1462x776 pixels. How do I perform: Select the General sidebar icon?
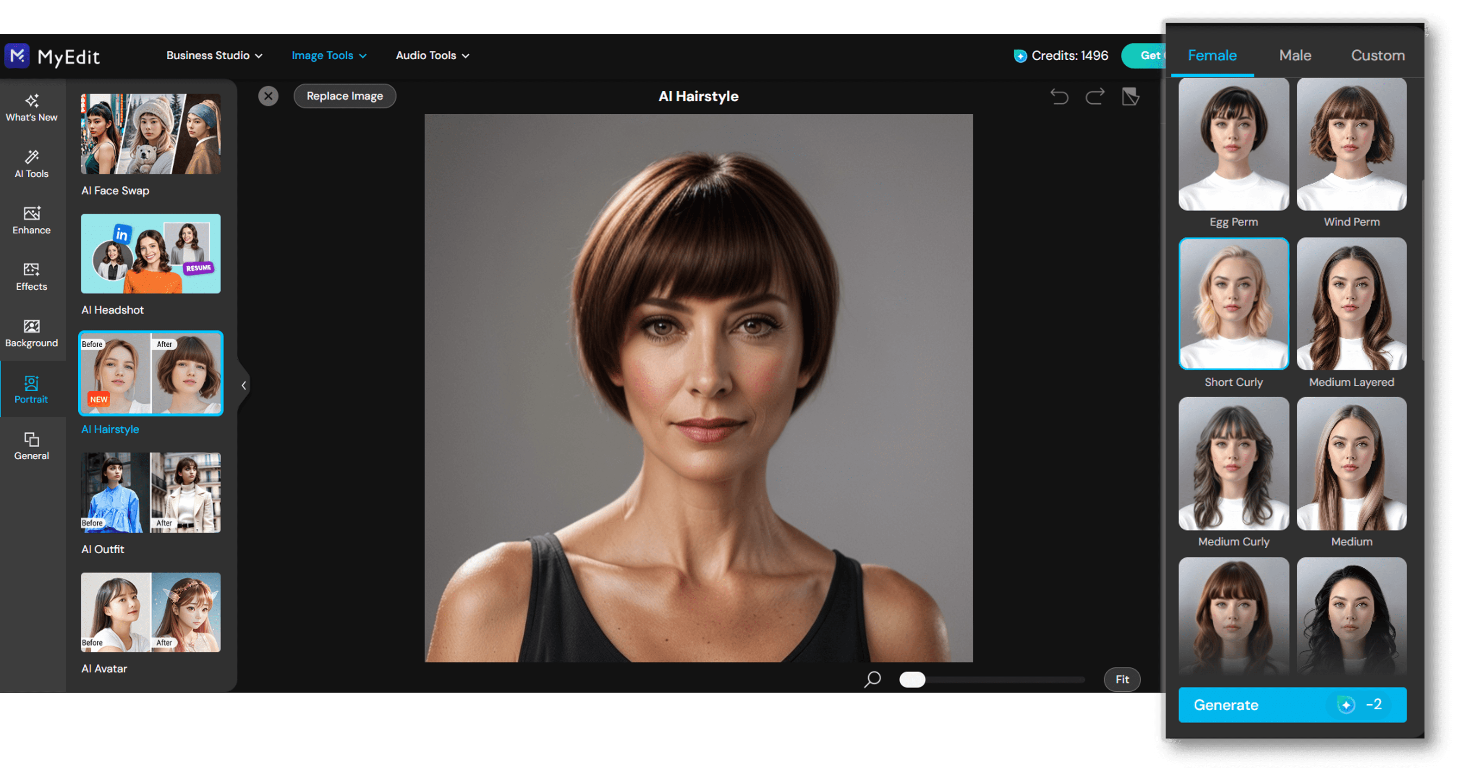32,446
